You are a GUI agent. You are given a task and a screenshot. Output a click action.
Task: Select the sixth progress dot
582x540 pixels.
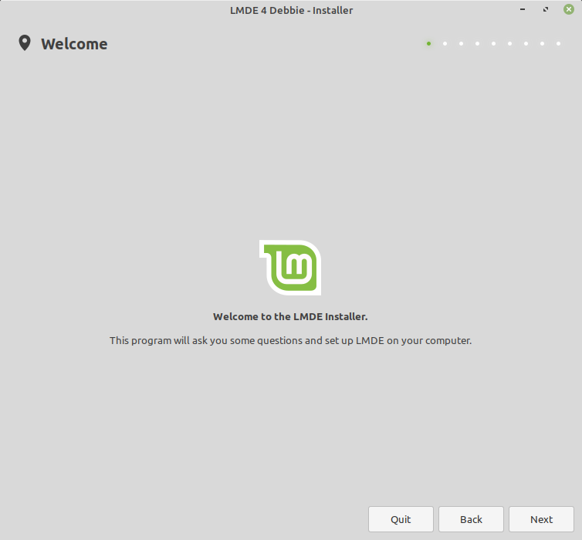pyautogui.click(x=509, y=44)
